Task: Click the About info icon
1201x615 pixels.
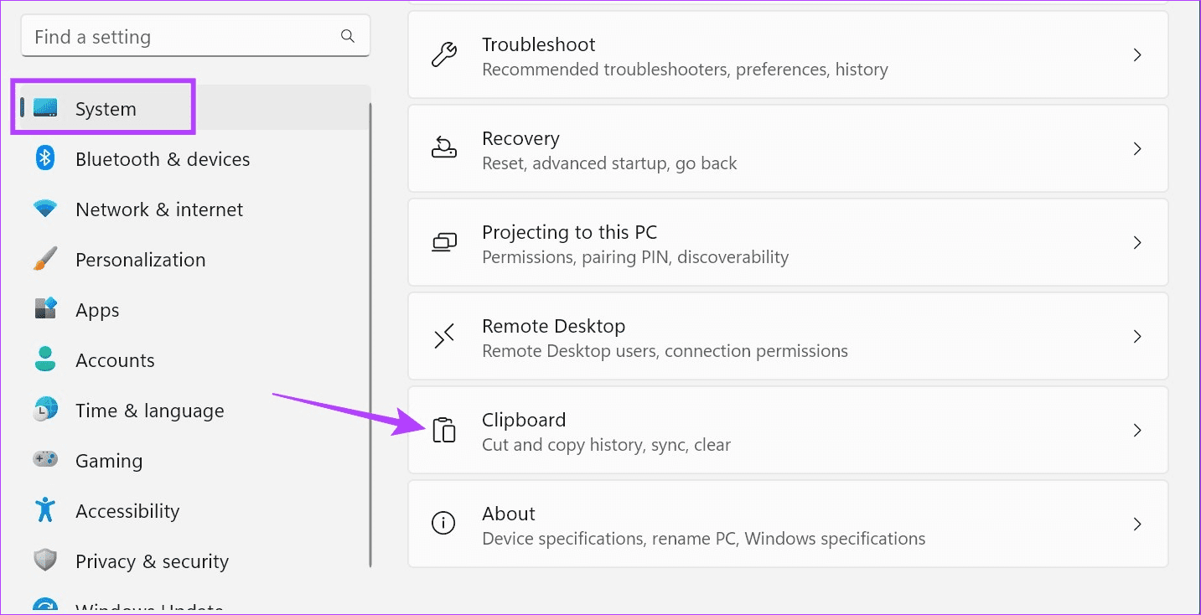Action: point(443,525)
